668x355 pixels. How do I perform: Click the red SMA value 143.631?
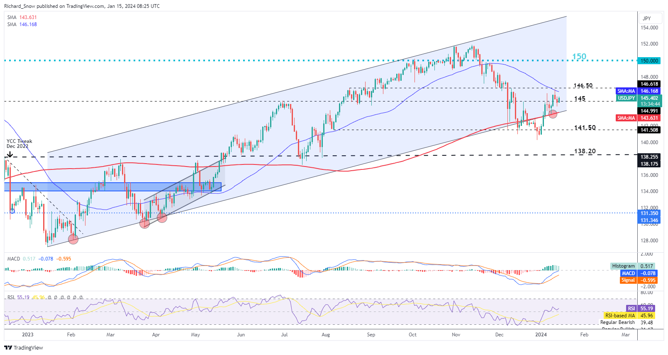click(28, 17)
